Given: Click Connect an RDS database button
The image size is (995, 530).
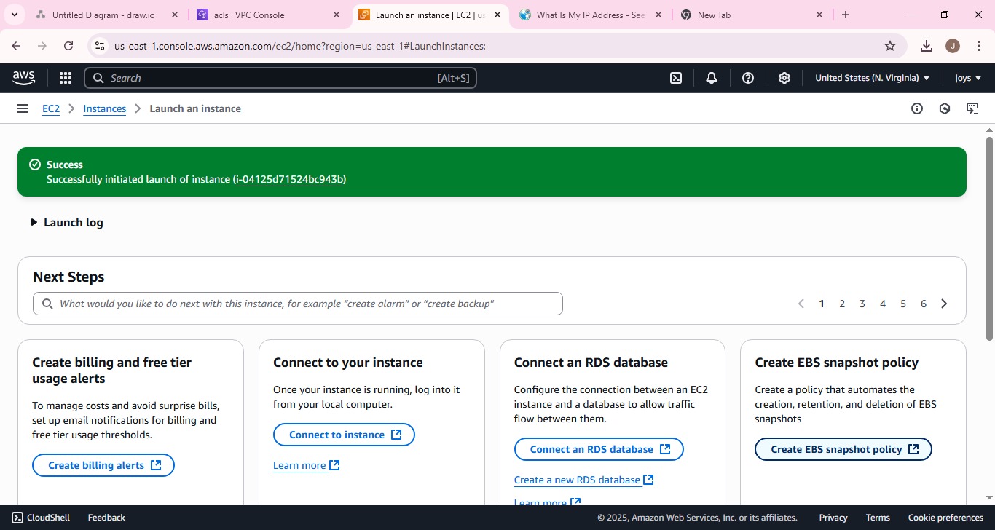Looking at the screenshot, I should [x=599, y=449].
